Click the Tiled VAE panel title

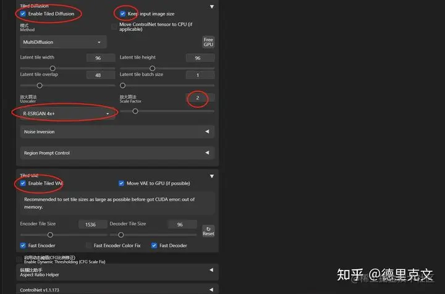pyautogui.click(x=29, y=175)
